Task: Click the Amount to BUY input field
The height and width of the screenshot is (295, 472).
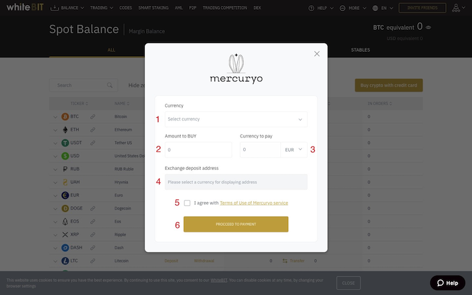Action: click(x=198, y=150)
